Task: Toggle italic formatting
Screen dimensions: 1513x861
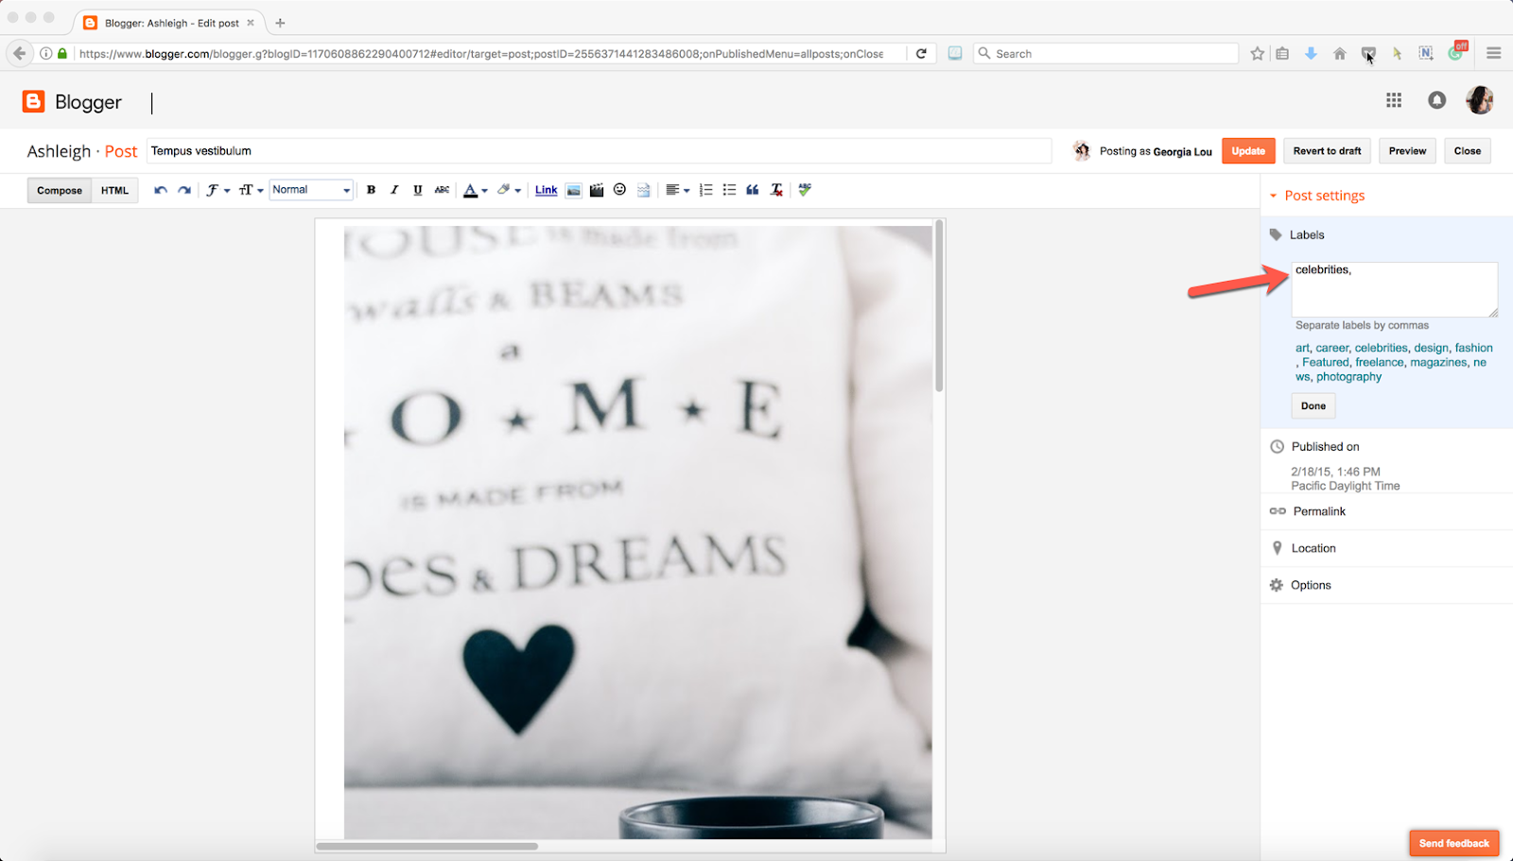Action: [394, 189]
